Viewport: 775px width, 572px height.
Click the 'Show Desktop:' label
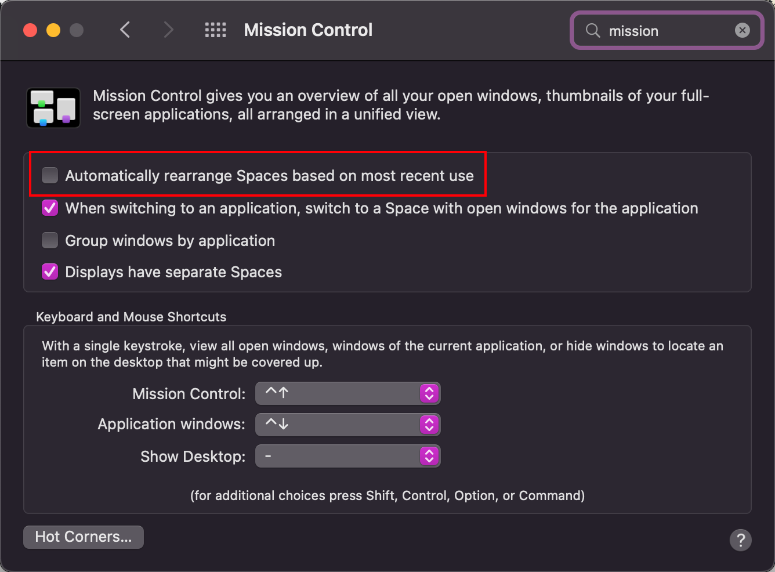coord(193,457)
